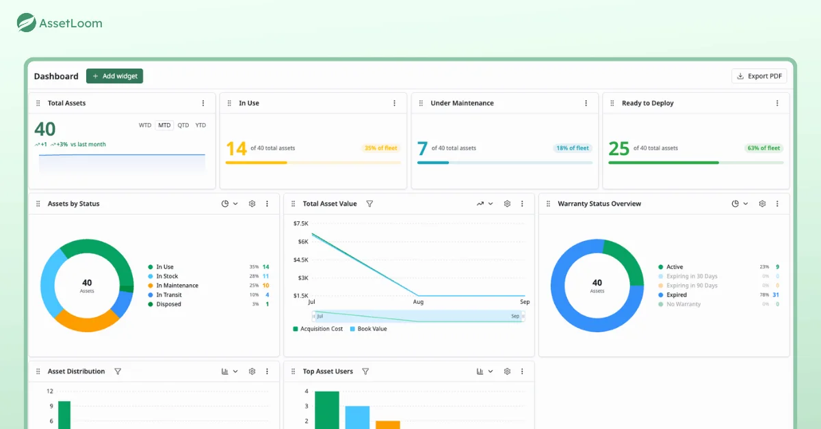Filter the Total Asset Value widget
The height and width of the screenshot is (429, 821).
click(x=369, y=204)
